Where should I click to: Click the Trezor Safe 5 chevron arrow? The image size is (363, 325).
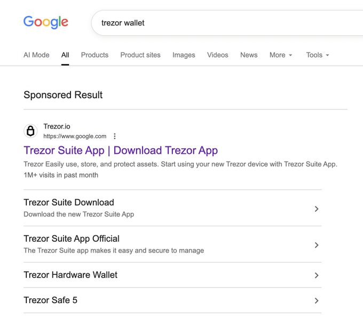[x=317, y=300]
